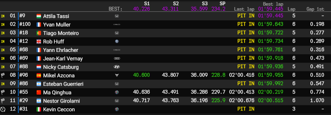Click the Spanish flag next to Mikel Azcona

pyautogui.click(x=39, y=75)
